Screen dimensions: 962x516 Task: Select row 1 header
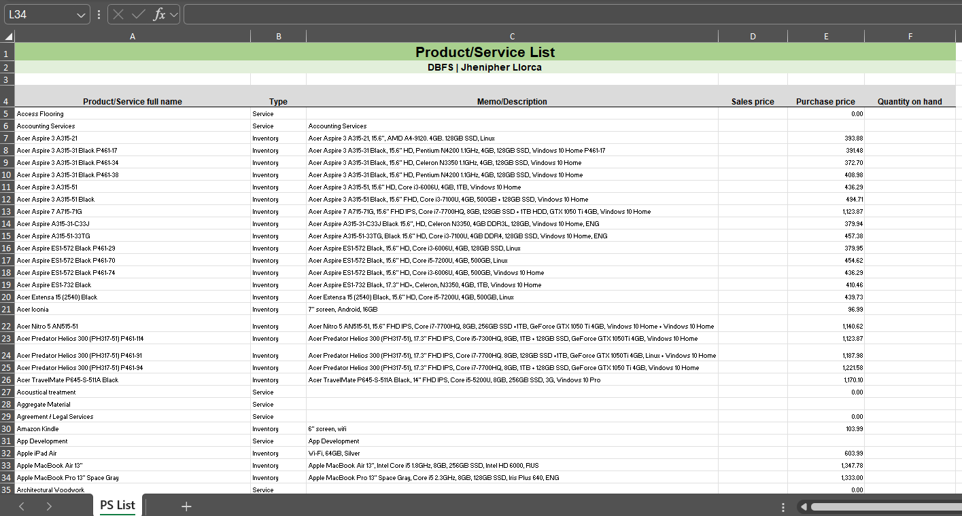[7, 52]
